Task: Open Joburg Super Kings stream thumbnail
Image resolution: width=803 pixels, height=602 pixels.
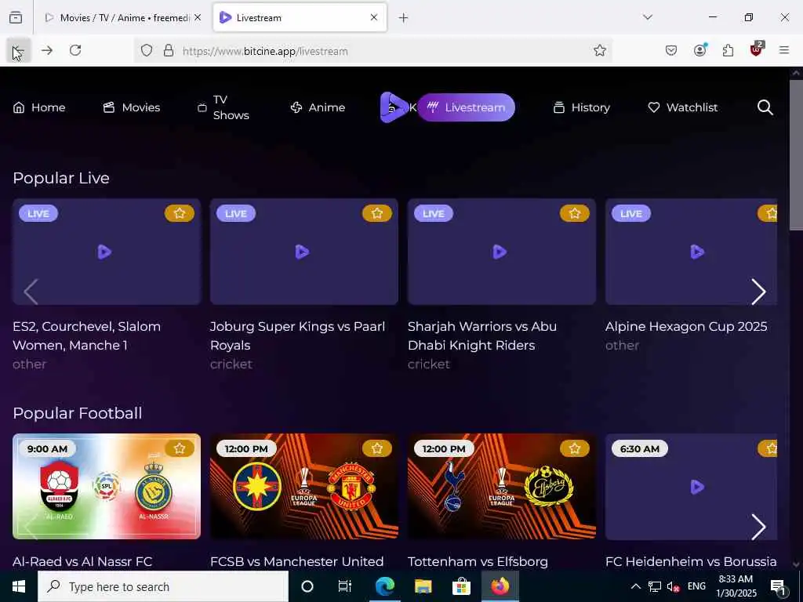Action: click(304, 252)
